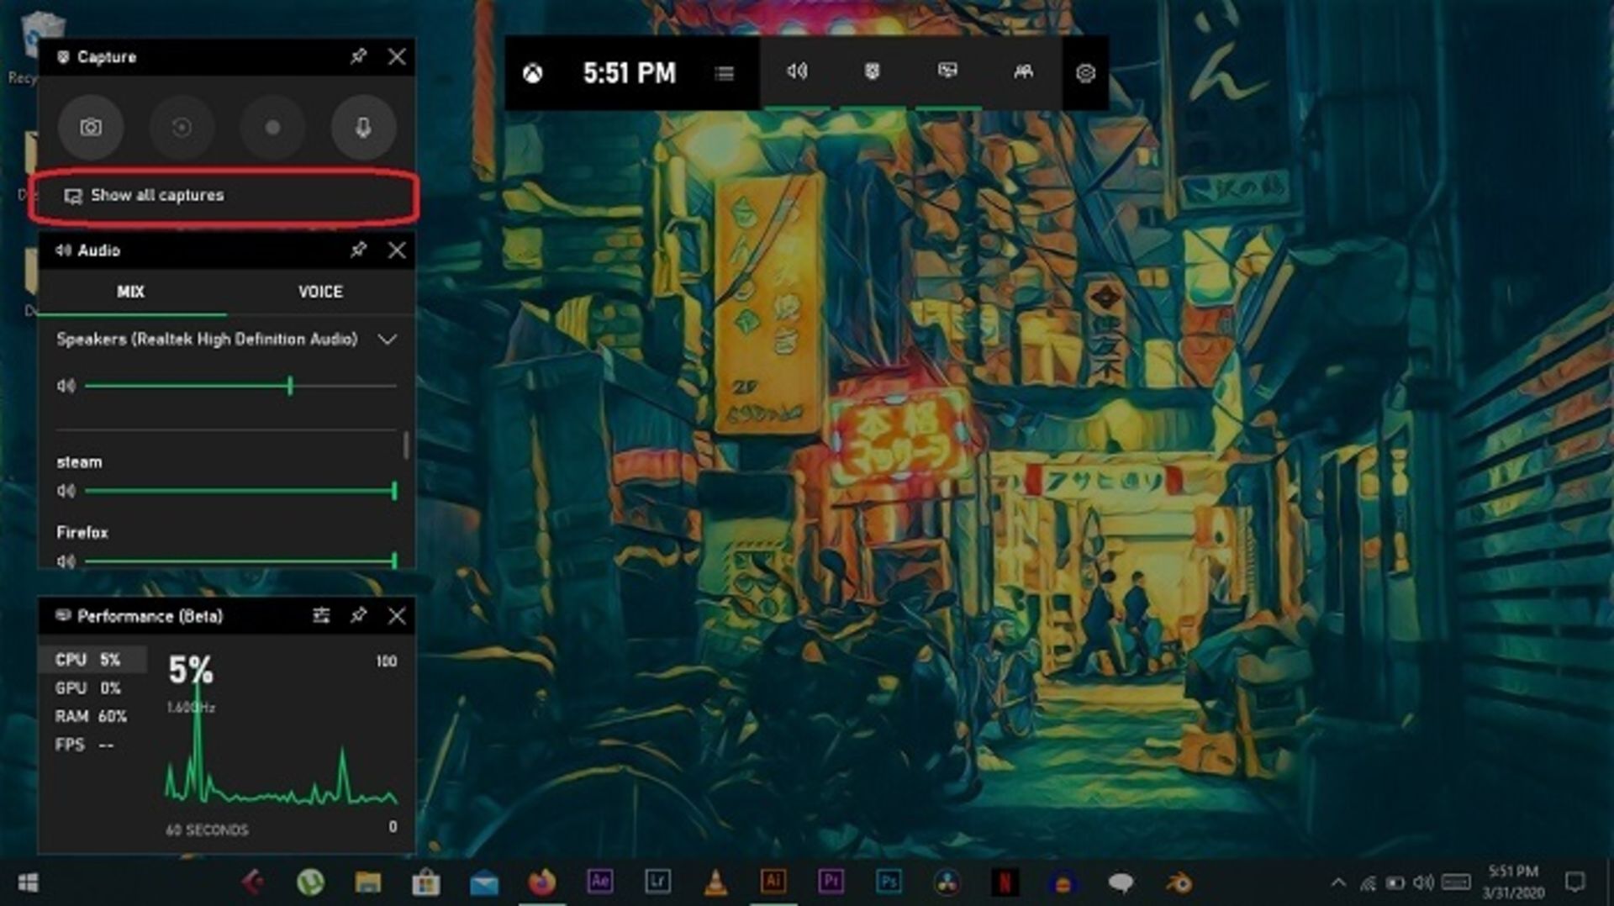Start a recording with the record button

(272, 127)
